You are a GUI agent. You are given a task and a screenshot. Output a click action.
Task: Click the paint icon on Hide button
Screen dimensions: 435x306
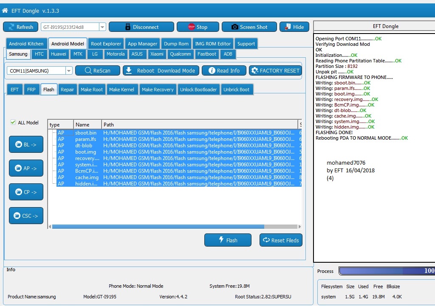tap(288, 27)
